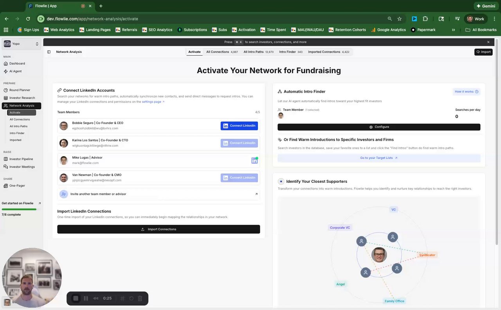The height and width of the screenshot is (310, 501).
Task: Open All Bookmarks folder
Action: [x=481, y=30]
